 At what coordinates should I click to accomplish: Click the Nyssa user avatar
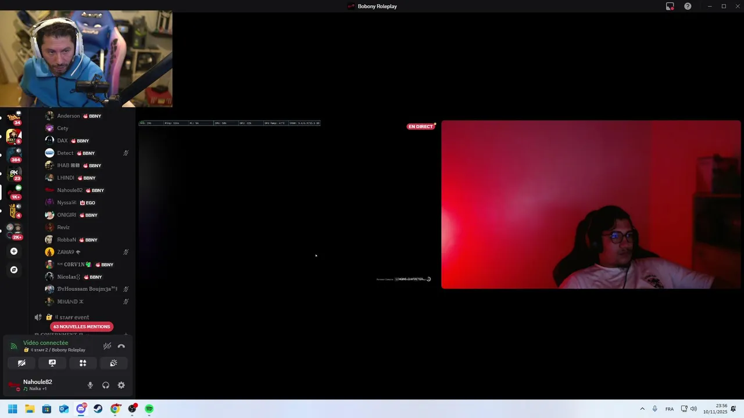49,203
